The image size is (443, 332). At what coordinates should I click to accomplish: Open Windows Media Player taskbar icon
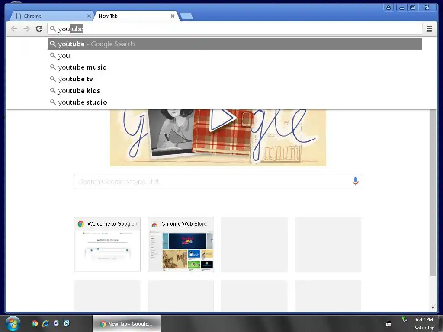pyautogui.click(x=56, y=323)
